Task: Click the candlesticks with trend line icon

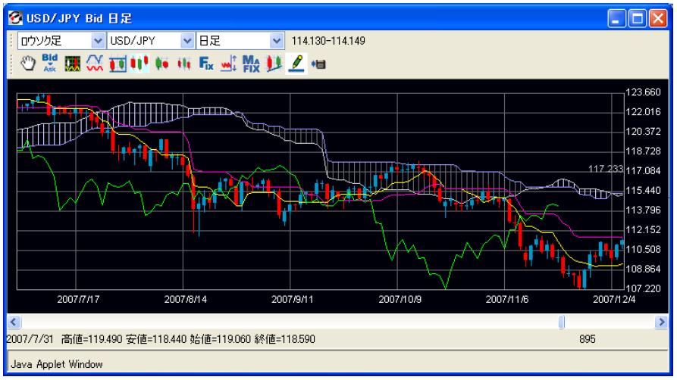Action: coord(274,64)
